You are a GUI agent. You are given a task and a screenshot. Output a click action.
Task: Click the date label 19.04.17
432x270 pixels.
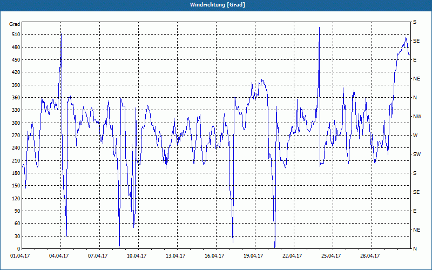(253, 256)
